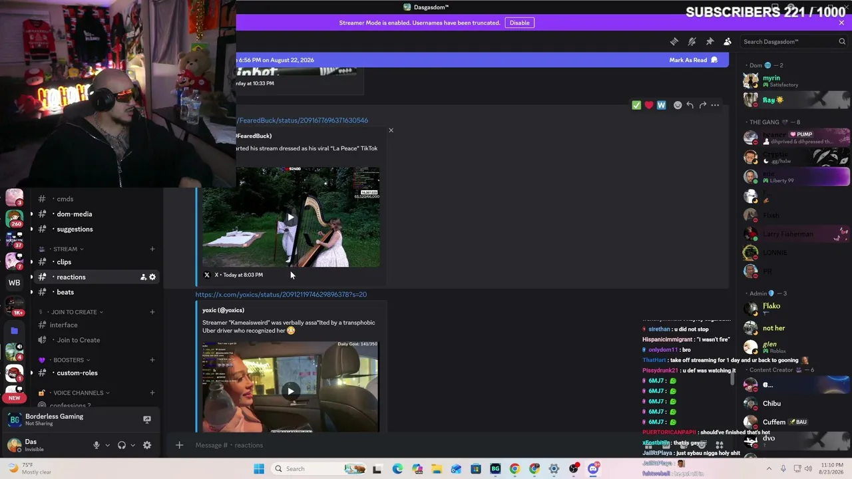Viewport: 852px width, 479px height.
Task: Disable Streamer Mode
Action: [x=519, y=23]
